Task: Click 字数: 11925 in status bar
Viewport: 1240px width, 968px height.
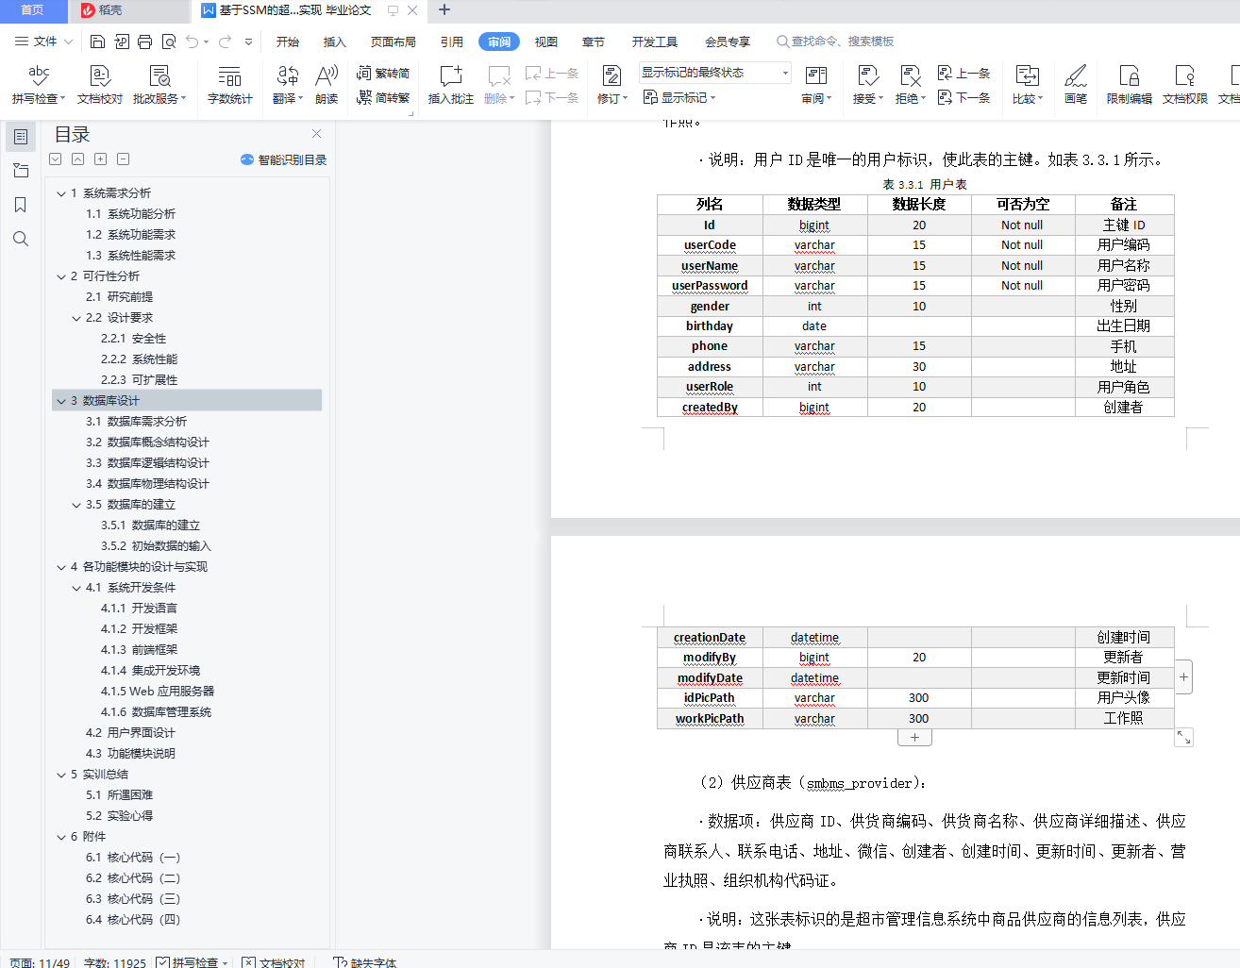Action: (115, 962)
